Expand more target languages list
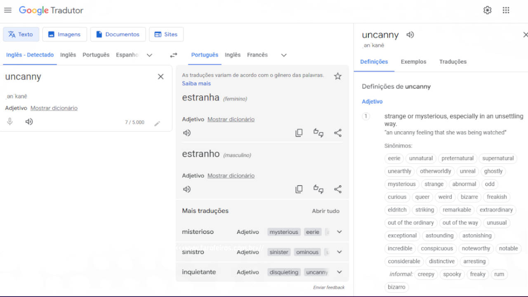The height and width of the screenshot is (297, 528). (x=284, y=55)
